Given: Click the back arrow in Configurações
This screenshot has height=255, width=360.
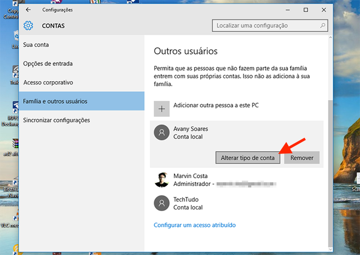Looking at the screenshot, I should click(28, 10).
